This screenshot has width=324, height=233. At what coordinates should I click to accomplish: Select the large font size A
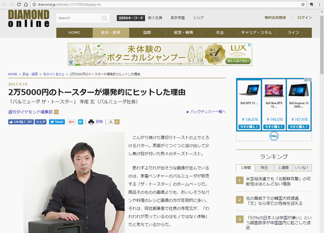pyautogui.click(x=117, y=122)
